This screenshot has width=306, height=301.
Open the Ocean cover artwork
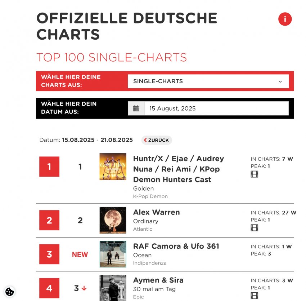[x=113, y=254]
